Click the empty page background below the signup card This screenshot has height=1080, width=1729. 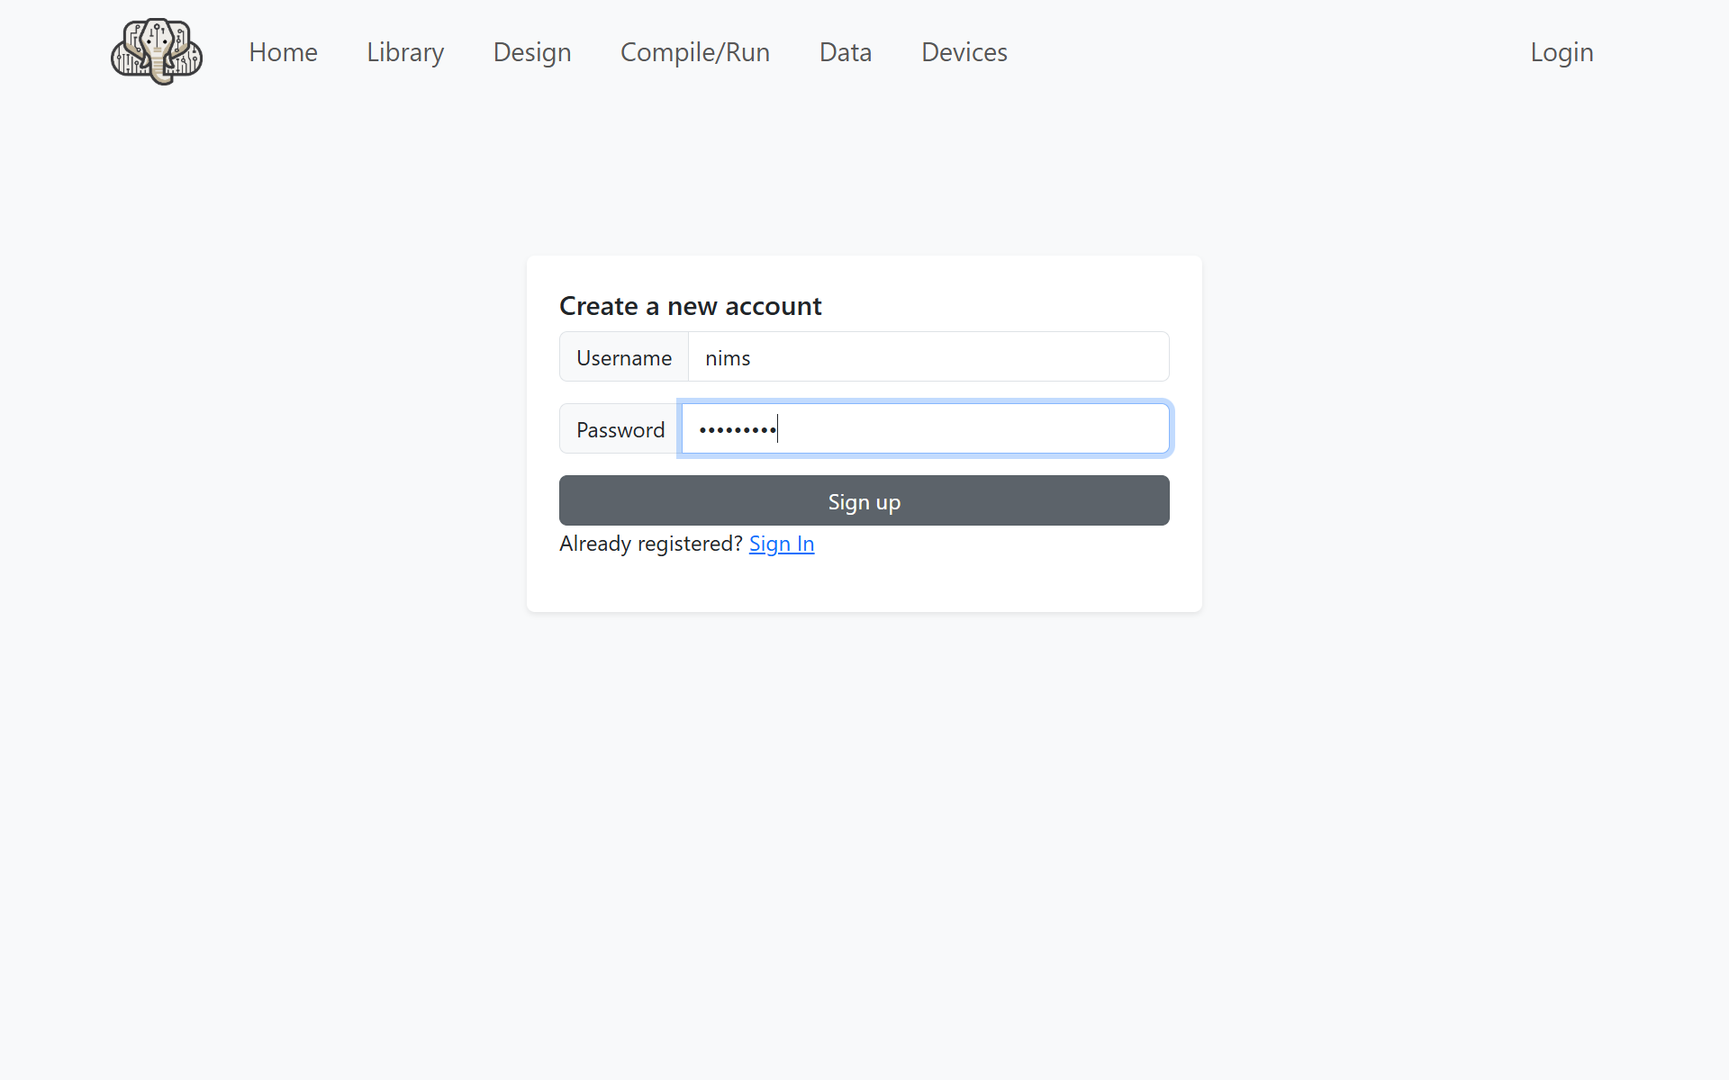coord(864,810)
